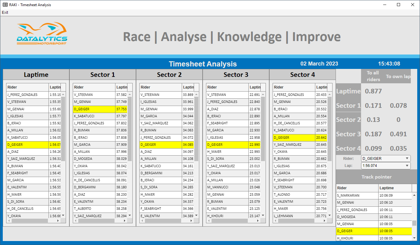
Task: Click the Laptime column header in Track pointer table
Action: (x=395, y=188)
